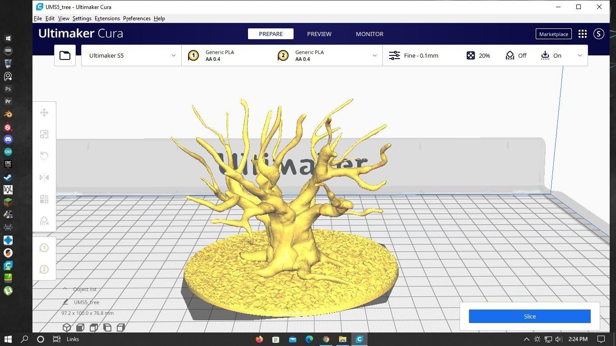
Task: Open Discord from desktop sidebar
Action: coord(8,139)
